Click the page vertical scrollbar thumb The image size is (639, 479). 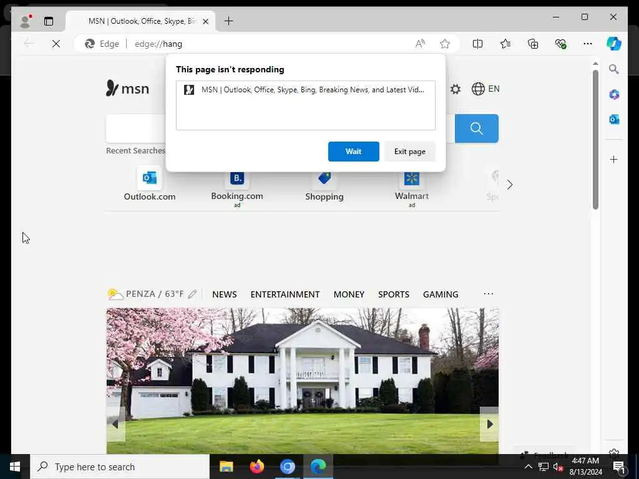595,139
